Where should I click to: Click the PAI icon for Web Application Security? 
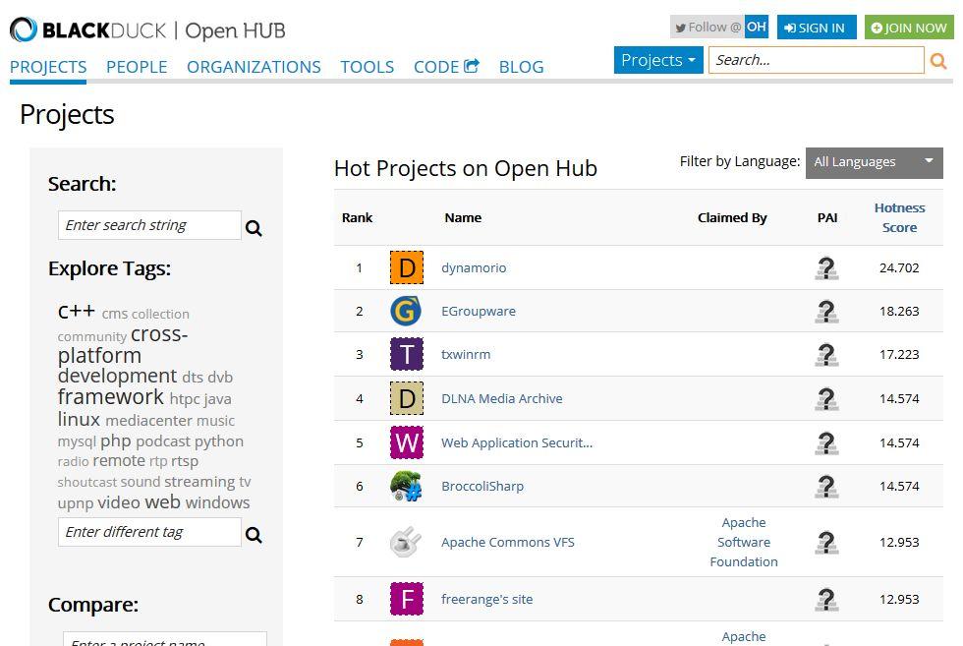coord(826,443)
